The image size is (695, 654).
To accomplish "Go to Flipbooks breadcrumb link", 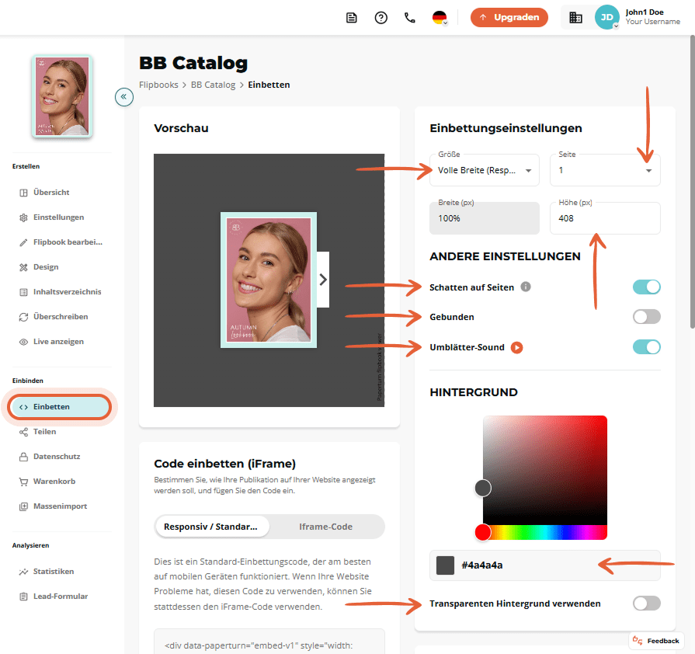I will point(158,85).
